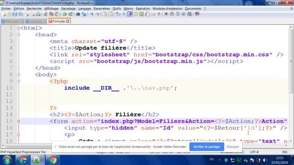
Task: Toggle show all characters pilcrow icon
Action: (x=124, y=14)
